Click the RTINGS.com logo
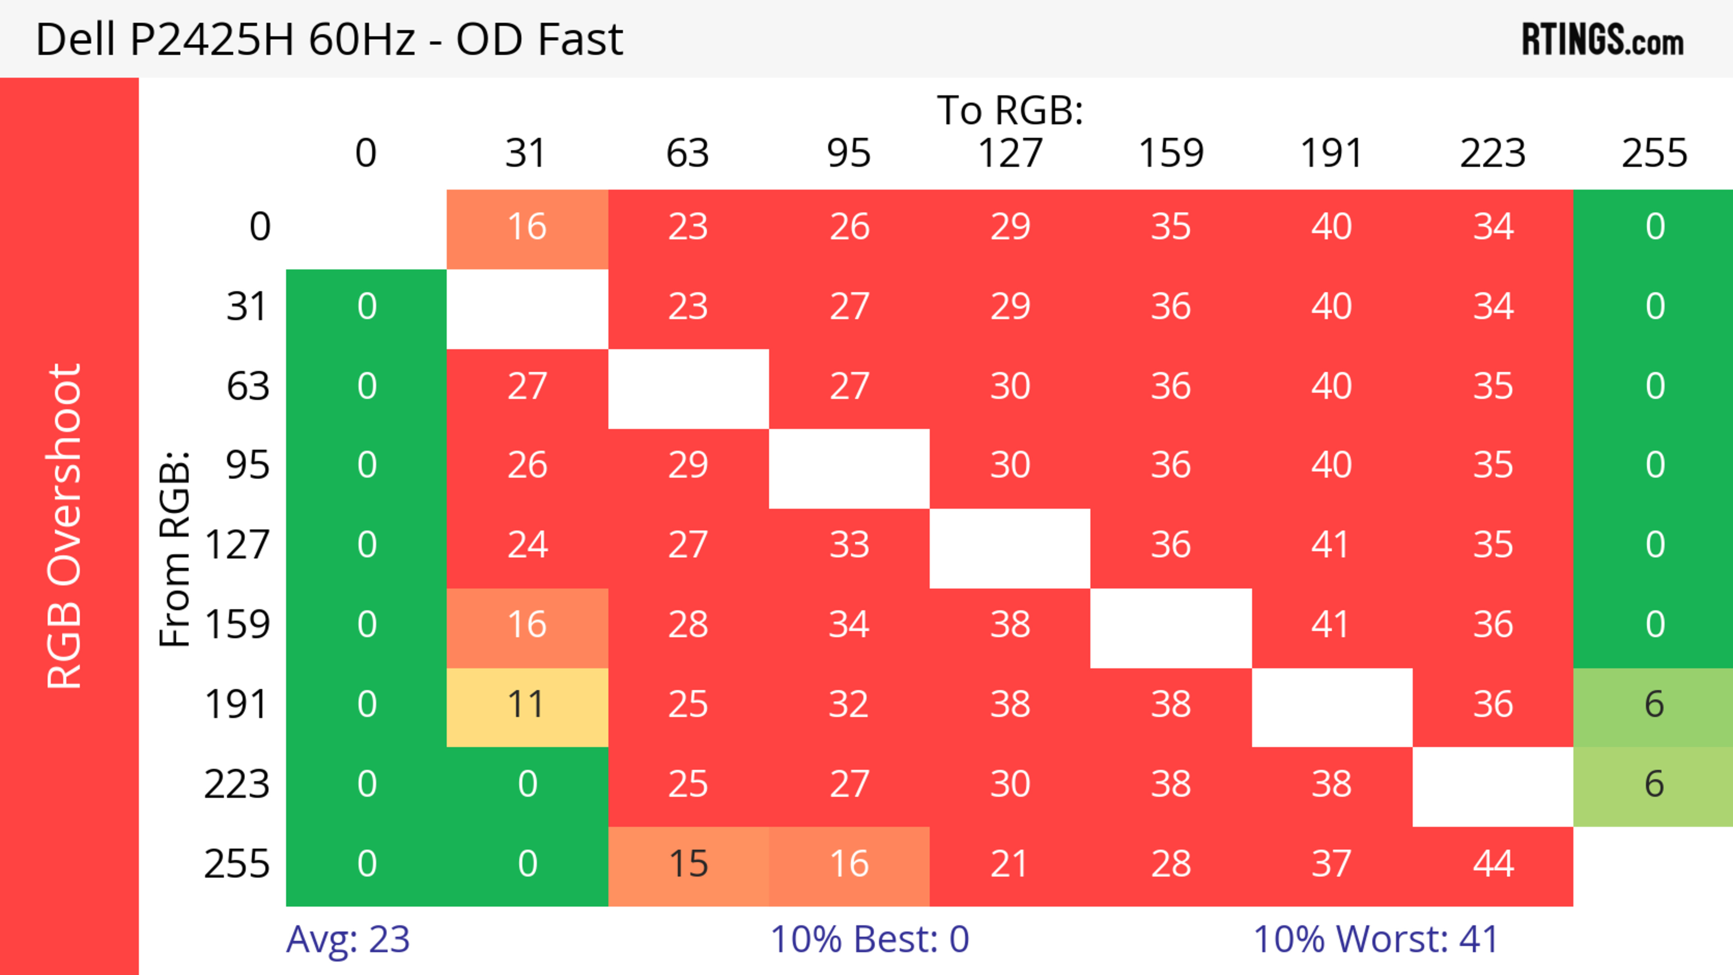This screenshot has height=975, width=1733. [x=1602, y=40]
